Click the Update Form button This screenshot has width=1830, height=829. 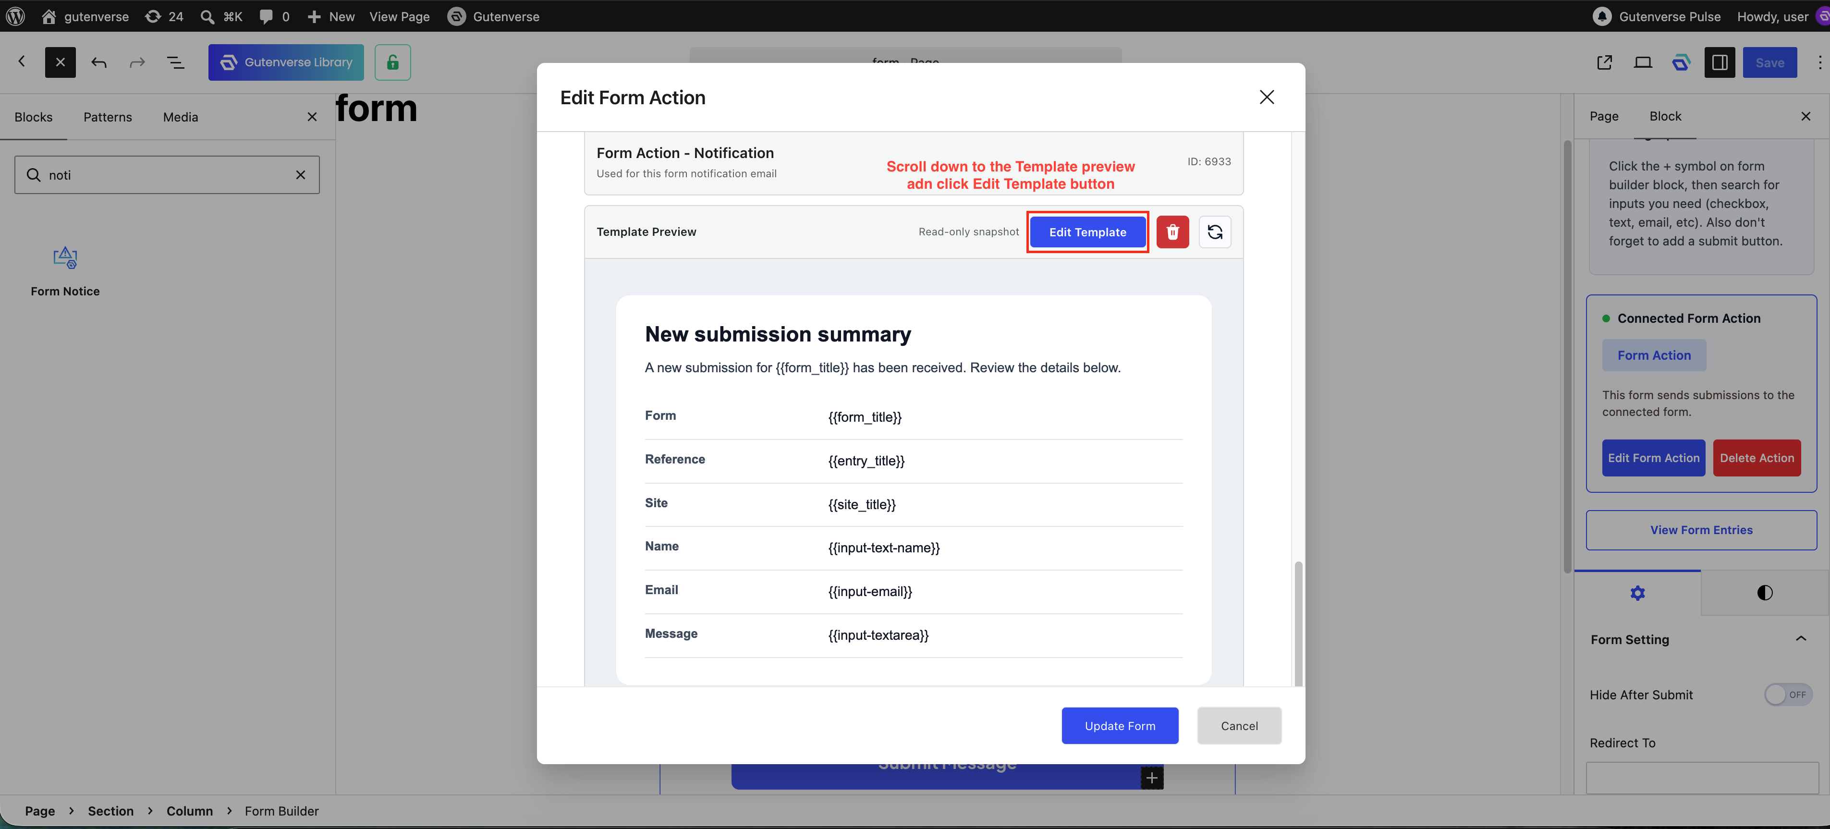point(1120,725)
